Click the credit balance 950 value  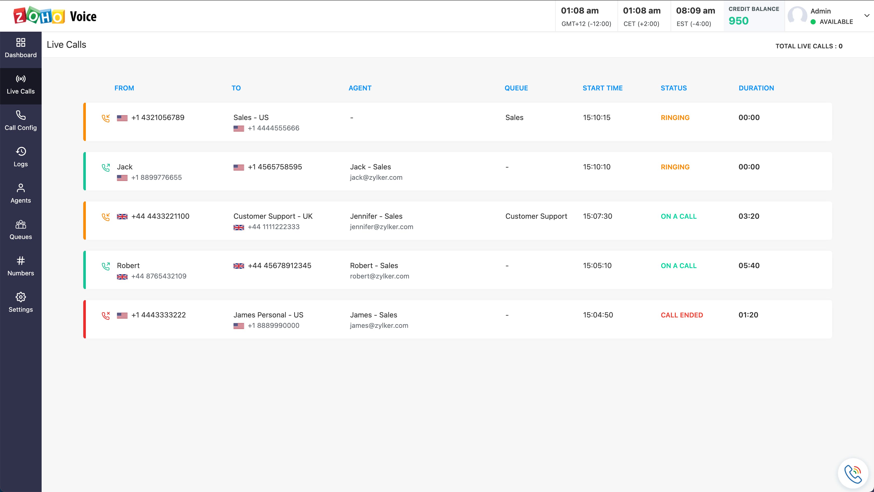738,21
